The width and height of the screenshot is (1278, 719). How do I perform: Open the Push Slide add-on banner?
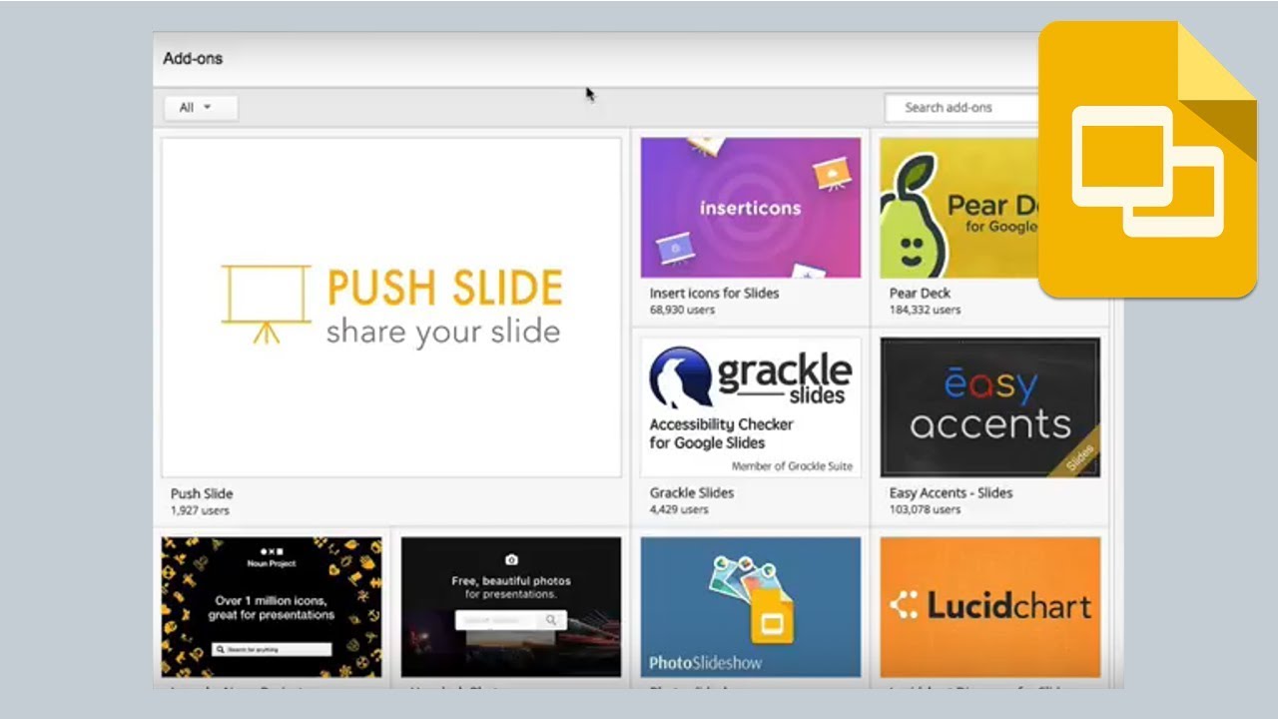click(391, 308)
